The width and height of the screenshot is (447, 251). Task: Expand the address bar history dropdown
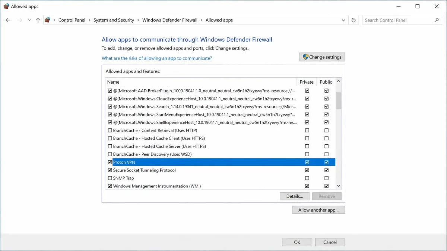click(x=343, y=20)
